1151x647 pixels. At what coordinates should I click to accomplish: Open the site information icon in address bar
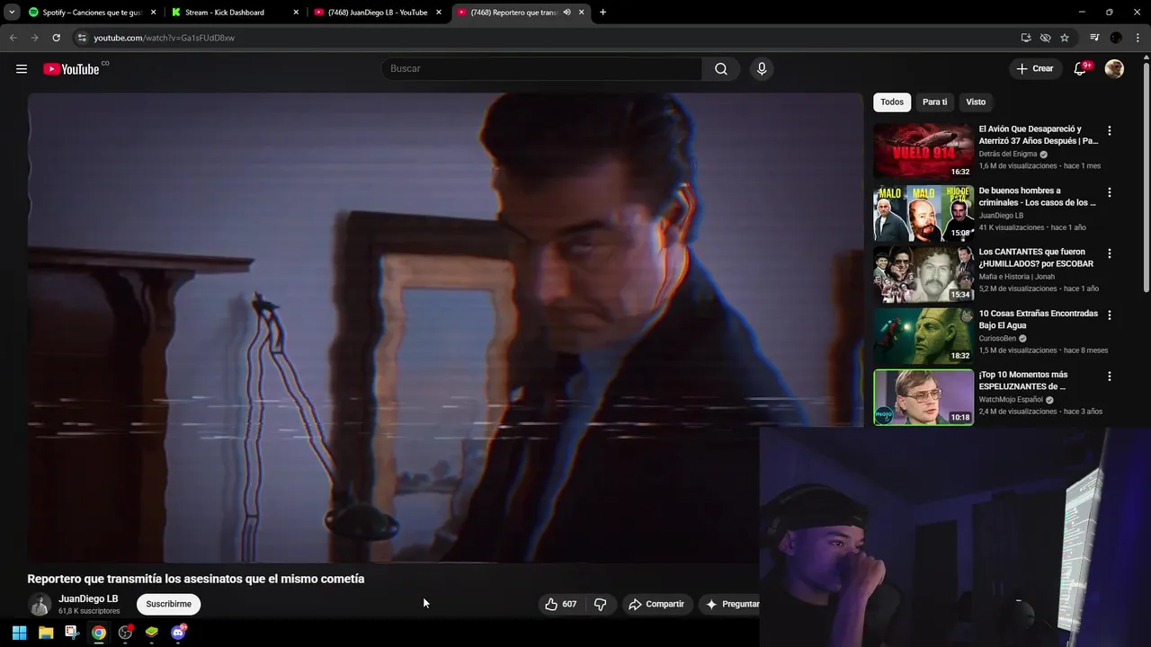(82, 38)
